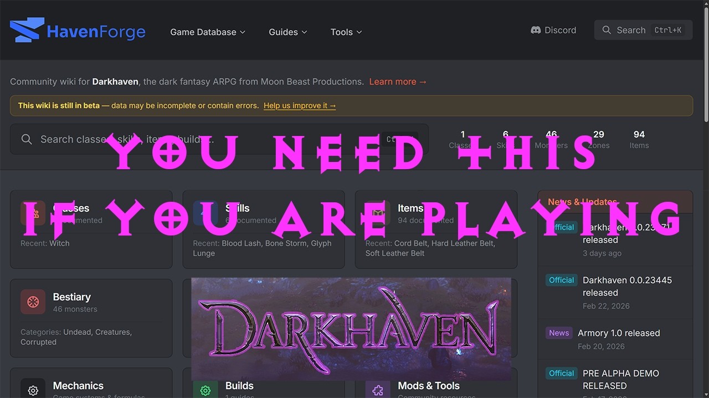Click the recent items text Cord Belt, Hard Leather Belt
The height and width of the screenshot is (398, 709).
pyautogui.click(x=445, y=243)
